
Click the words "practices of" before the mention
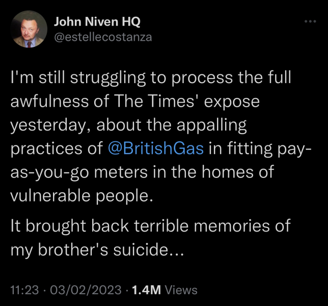[x=57, y=148]
